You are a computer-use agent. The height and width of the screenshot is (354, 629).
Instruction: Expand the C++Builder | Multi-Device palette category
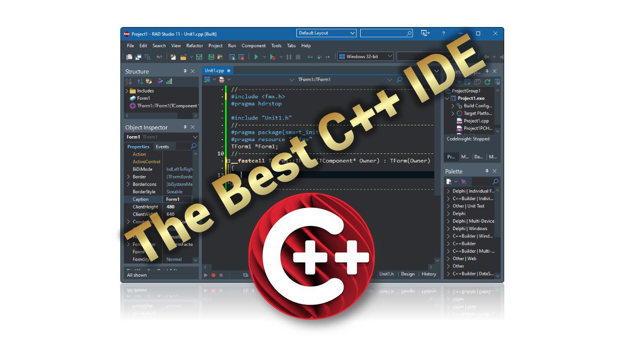click(x=448, y=251)
